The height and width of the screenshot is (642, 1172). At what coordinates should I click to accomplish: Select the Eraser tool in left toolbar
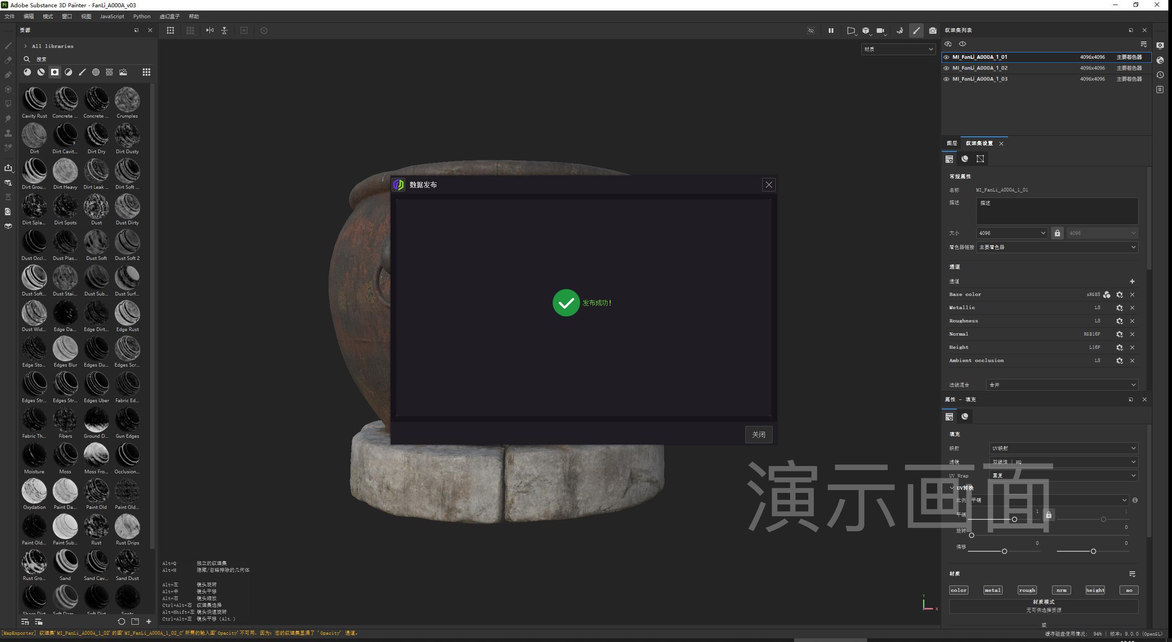pos(8,60)
